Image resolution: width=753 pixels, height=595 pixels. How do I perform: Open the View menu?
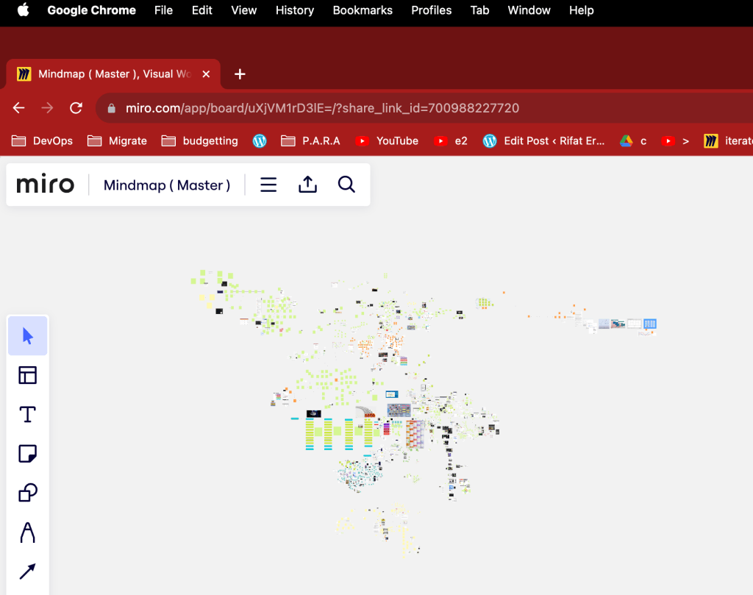point(243,10)
